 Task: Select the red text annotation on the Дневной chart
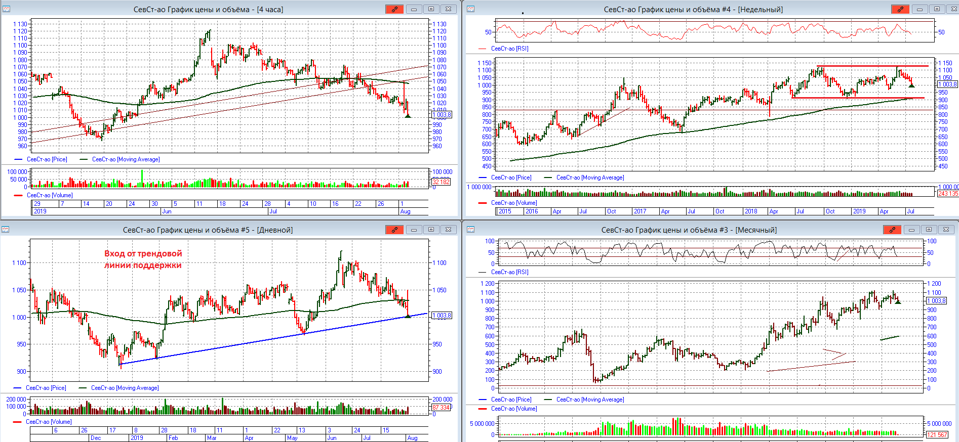[x=143, y=259]
